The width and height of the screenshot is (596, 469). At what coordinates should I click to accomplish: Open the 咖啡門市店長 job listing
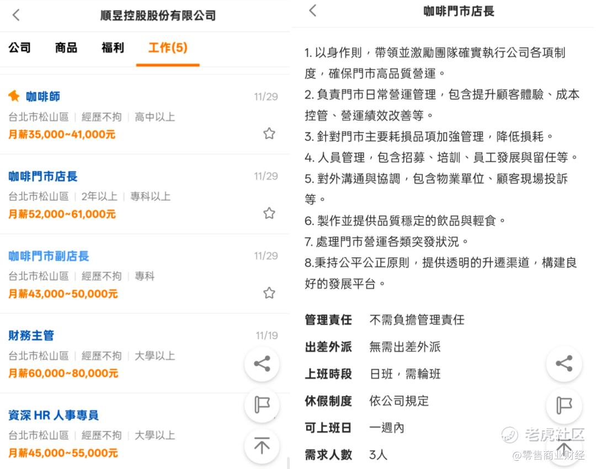[x=43, y=176]
